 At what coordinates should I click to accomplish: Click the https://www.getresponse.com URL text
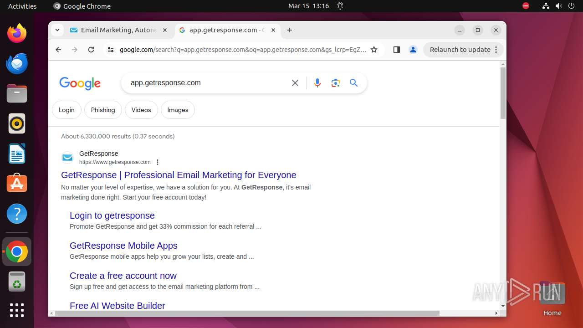(x=115, y=162)
